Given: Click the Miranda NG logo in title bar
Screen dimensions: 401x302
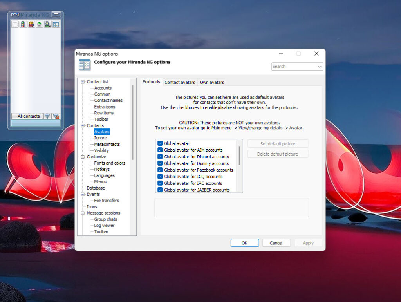Looking at the screenshot, I should coord(15,15).
